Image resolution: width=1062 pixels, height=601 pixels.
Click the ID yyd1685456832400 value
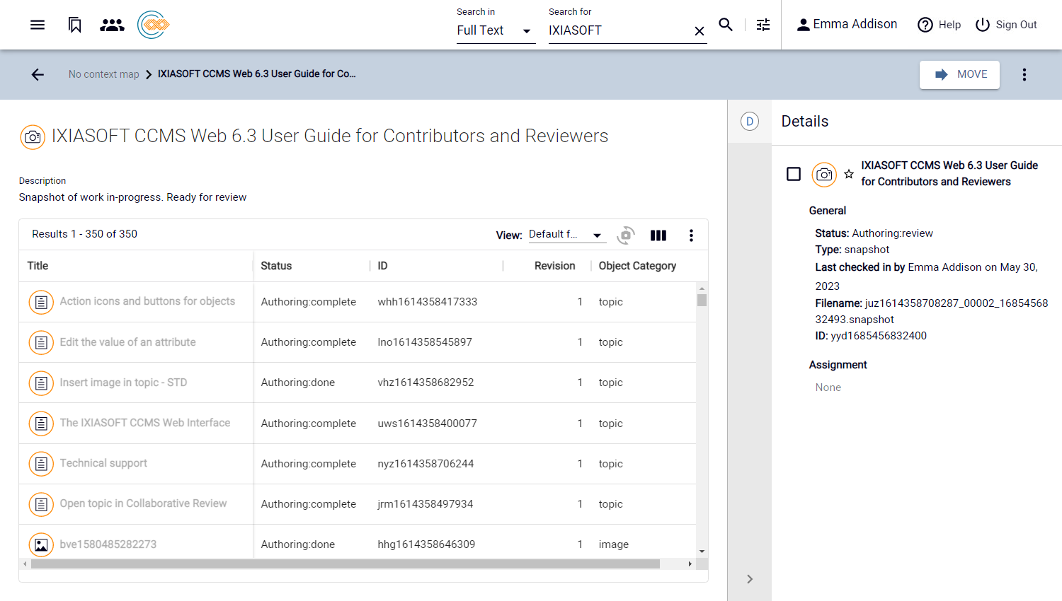879,336
